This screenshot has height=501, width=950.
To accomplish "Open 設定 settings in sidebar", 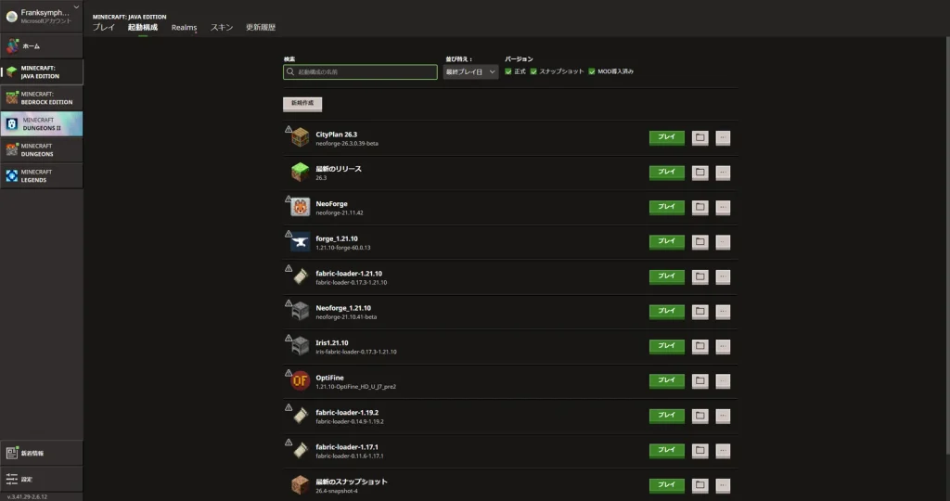I will tap(41, 479).
